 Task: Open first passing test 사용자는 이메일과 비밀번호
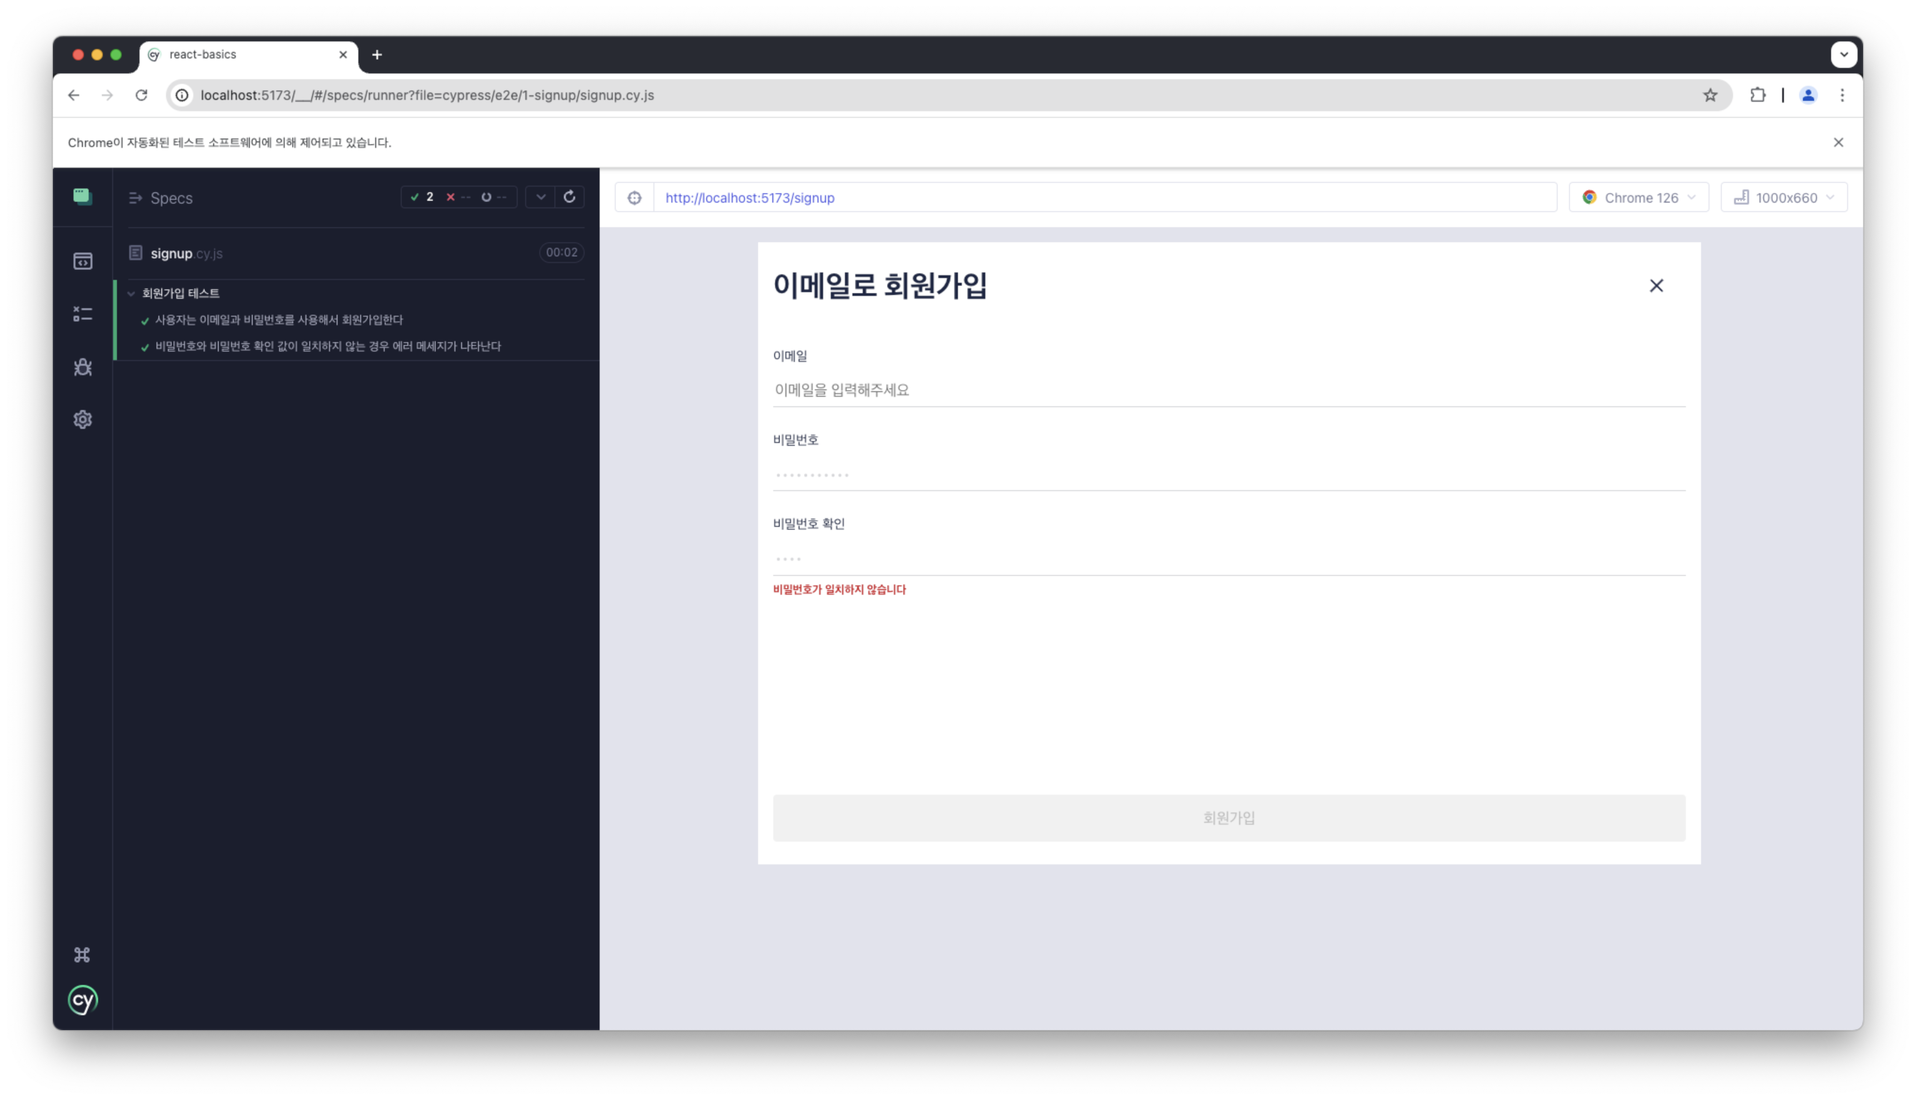tap(278, 320)
